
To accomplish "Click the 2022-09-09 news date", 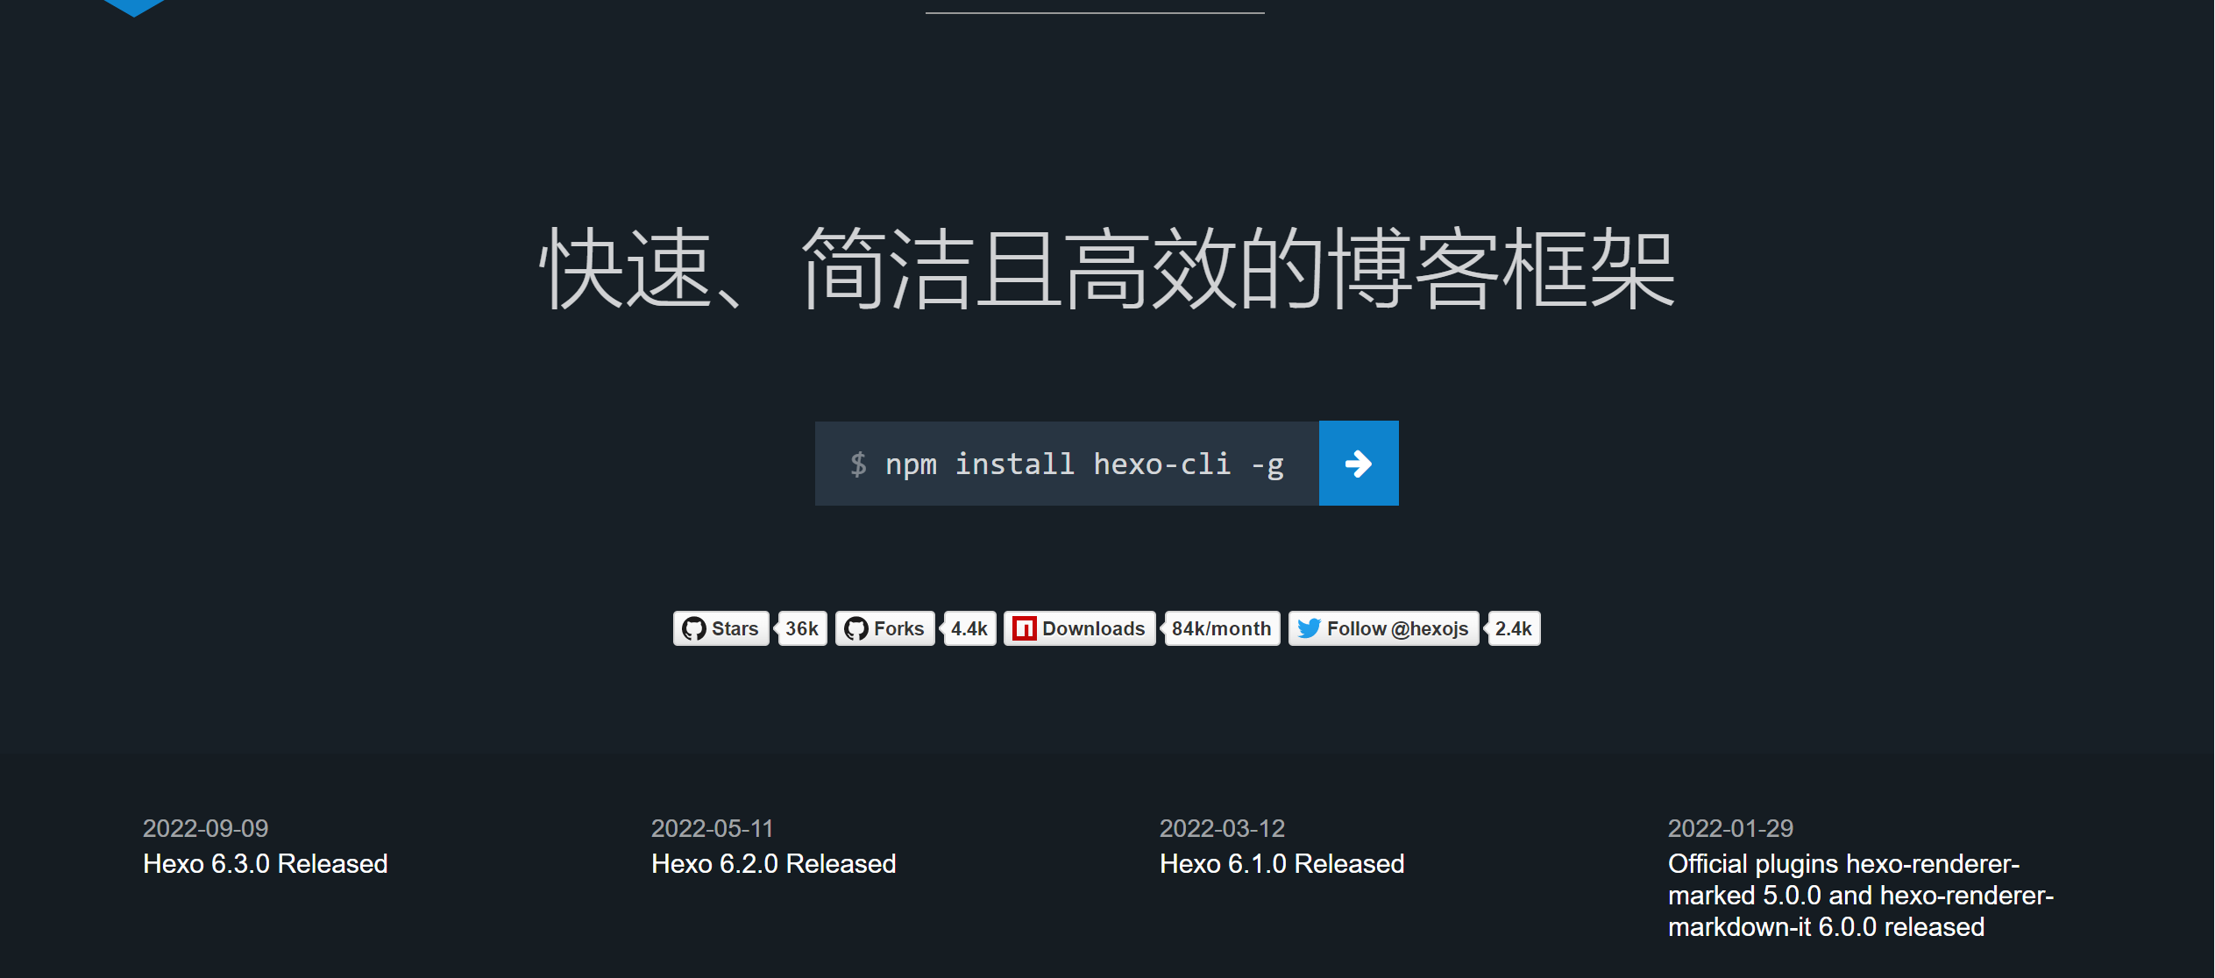I will (205, 828).
